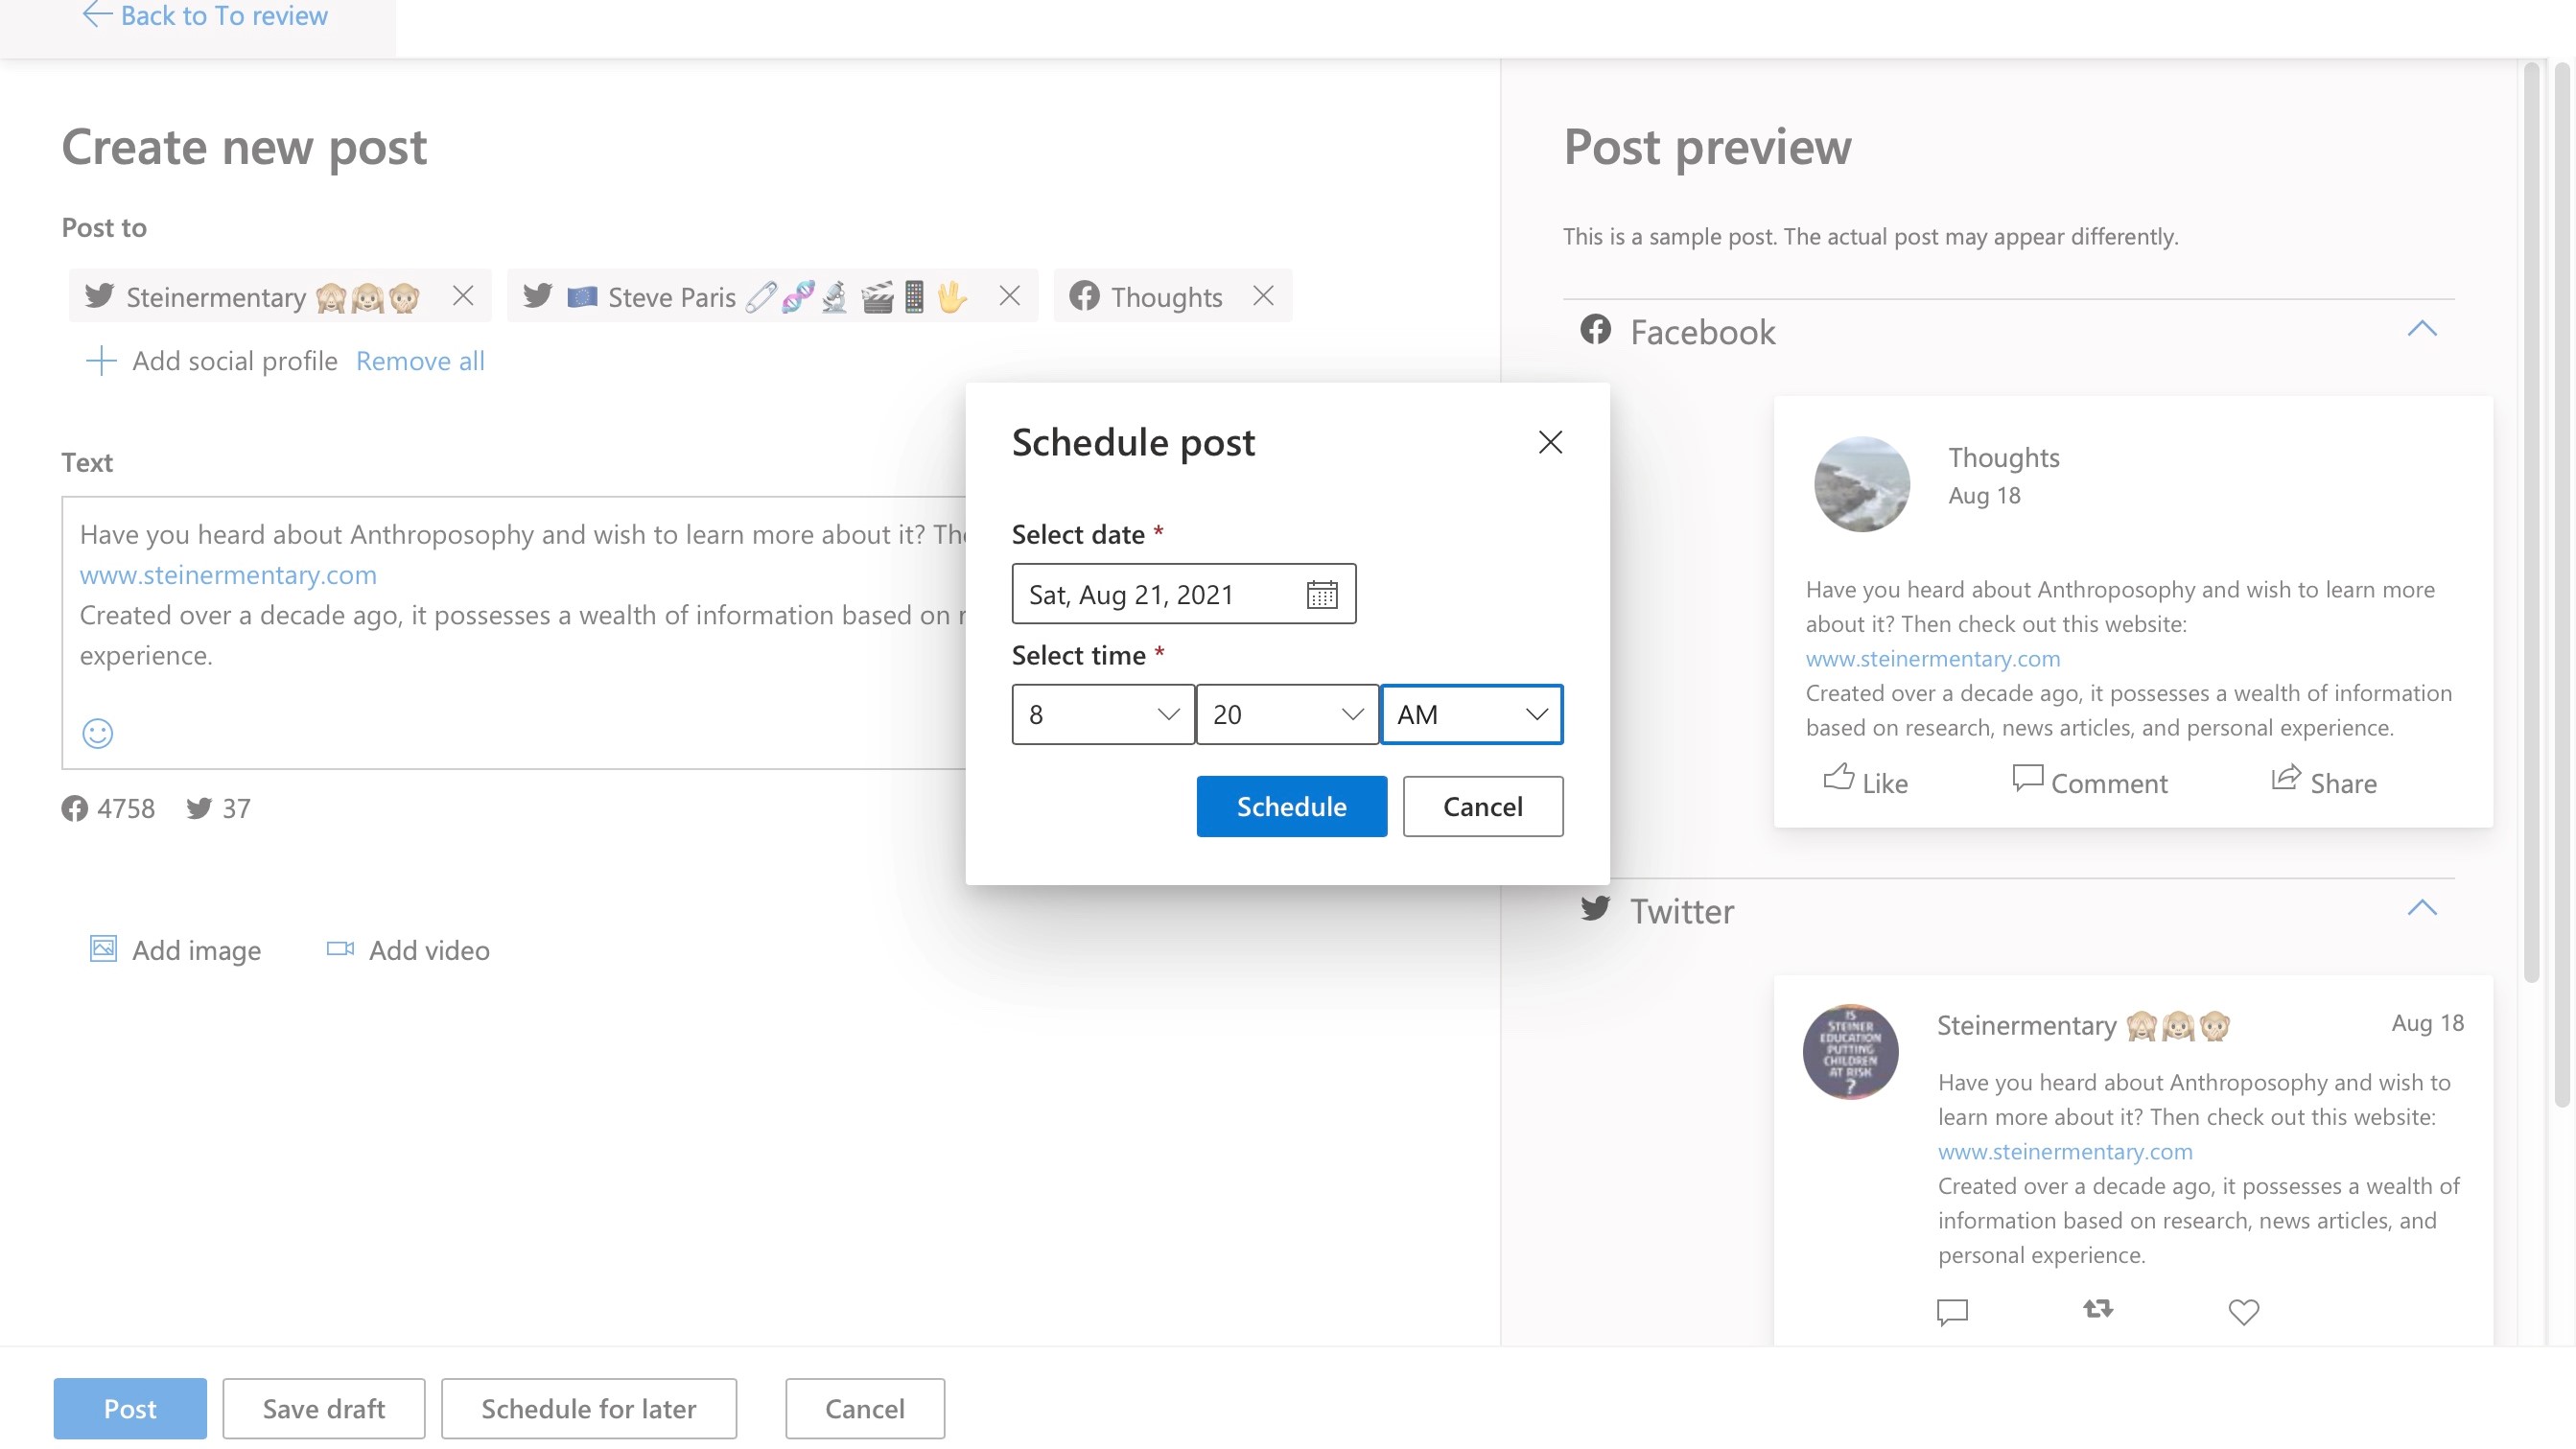Image resolution: width=2576 pixels, height=1449 pixels.
Task: Select the AM/PM dropdown toggle
Action: [1534, 713]
